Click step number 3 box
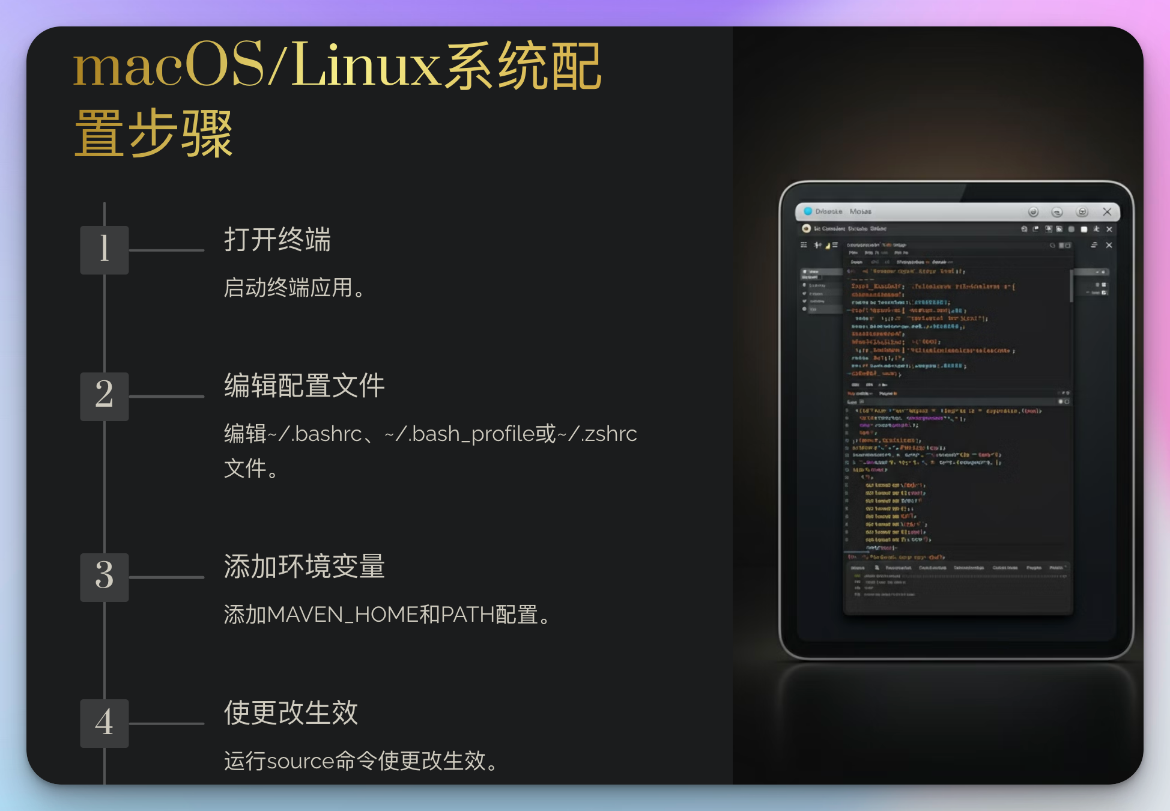Viewport: 1170px width, 811px height. click(x=105, y=577)
